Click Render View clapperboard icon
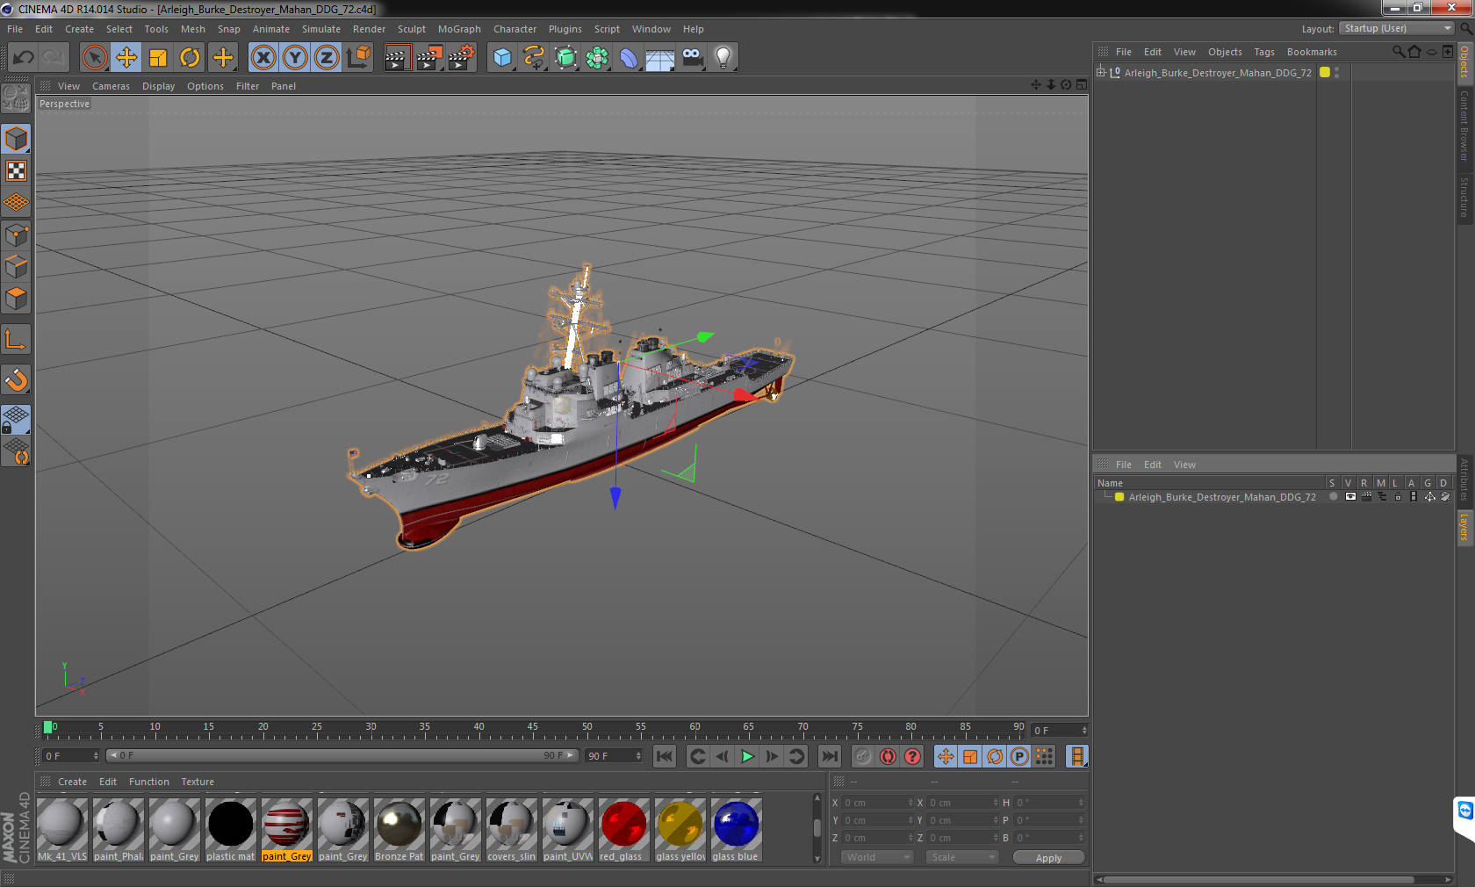 pos(397,58)
